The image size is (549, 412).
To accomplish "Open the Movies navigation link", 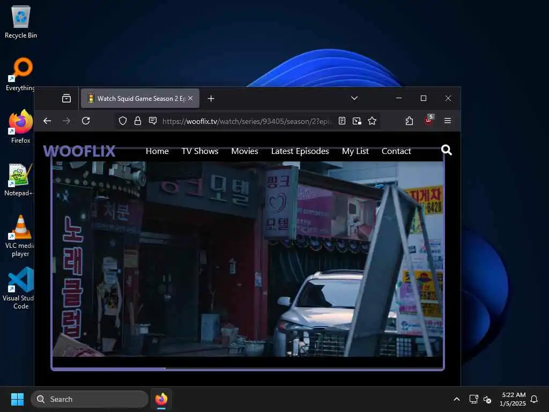I will 244,151.
